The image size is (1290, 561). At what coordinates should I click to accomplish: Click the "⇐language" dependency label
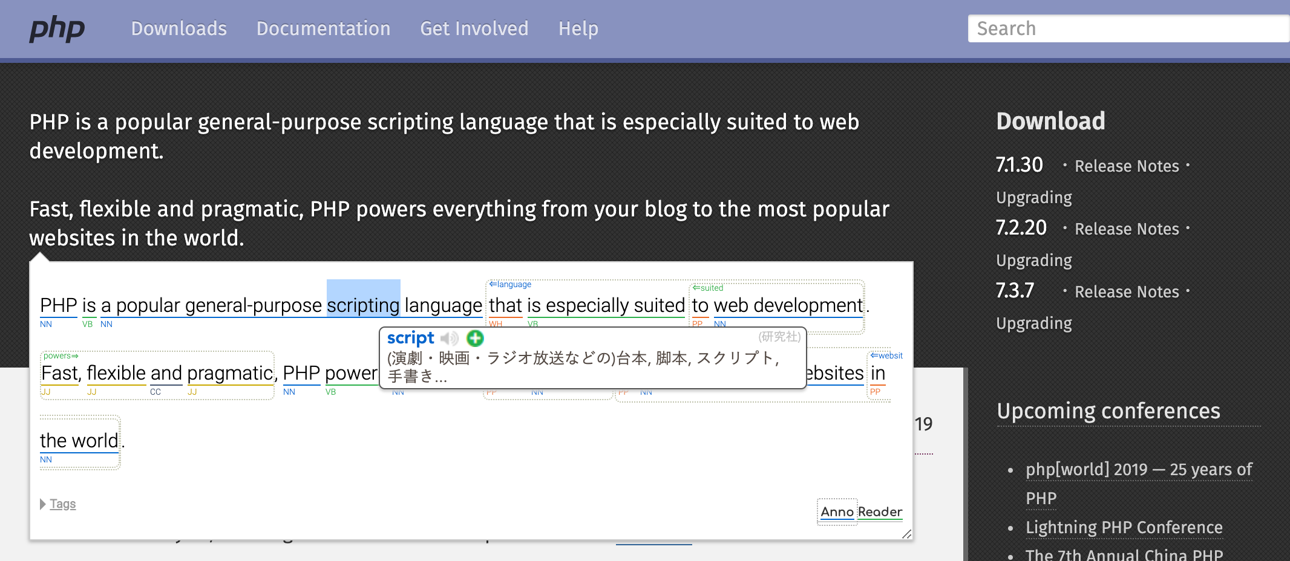click(510, 284)
